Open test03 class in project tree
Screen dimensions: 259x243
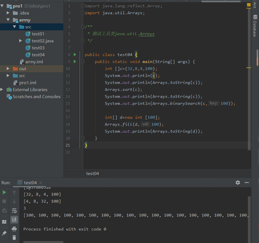tap(38, 48)
